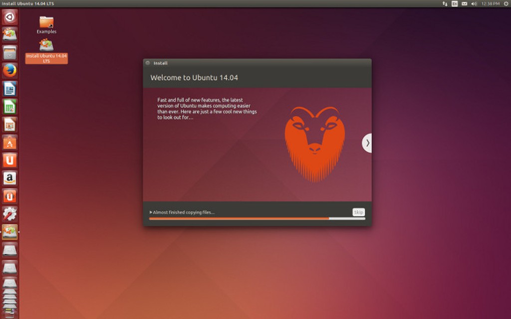Viewport: 511px width, 319px height.
Task: Open the keyboard layout indicator
Action: tap(455, 3)
